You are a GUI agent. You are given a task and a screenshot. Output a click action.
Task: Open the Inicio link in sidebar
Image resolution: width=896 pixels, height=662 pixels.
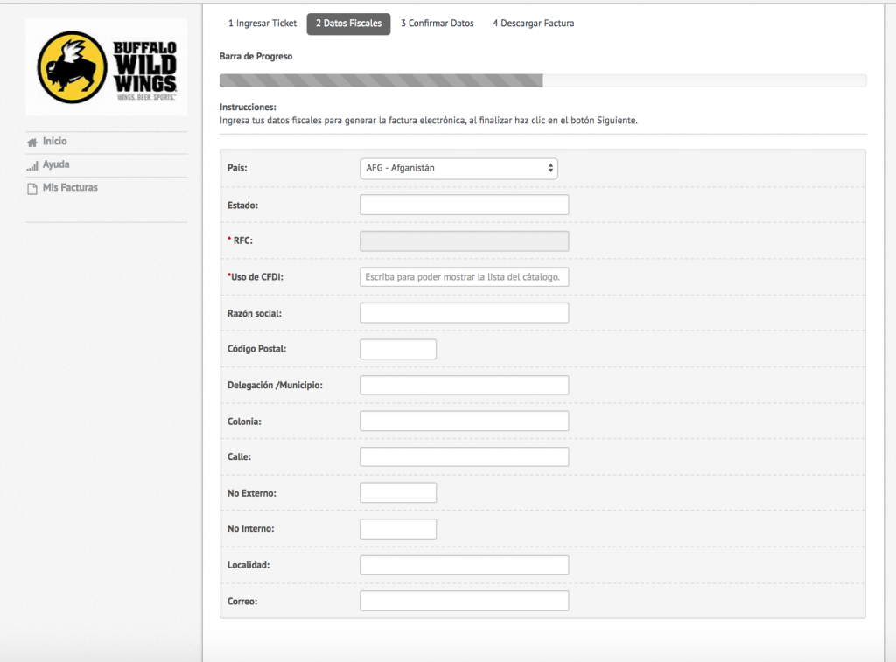coord(55,141)
